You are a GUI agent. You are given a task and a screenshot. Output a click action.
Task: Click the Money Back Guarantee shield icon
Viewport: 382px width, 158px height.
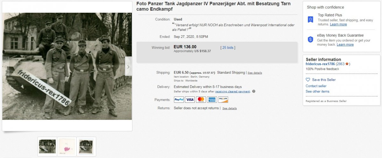310,39
